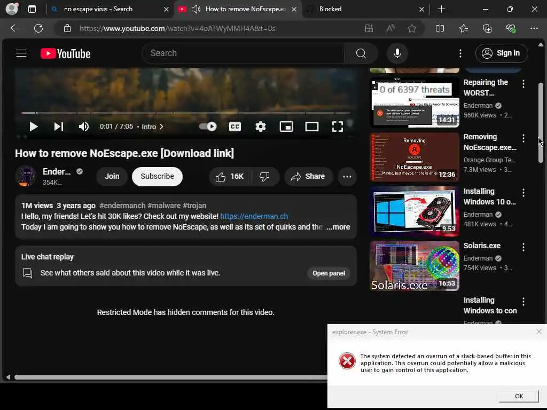Screen dimensions: 547x410
Task: Like the video with thumbs up 16K
Action: point(230,176)
